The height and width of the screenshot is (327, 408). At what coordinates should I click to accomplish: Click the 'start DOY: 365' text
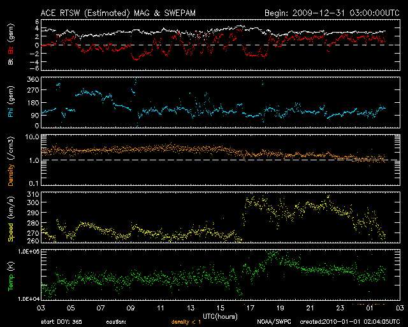61,322
